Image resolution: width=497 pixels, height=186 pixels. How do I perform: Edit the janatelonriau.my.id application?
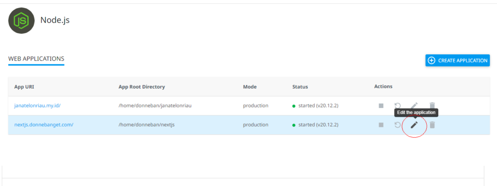point(414,105)
